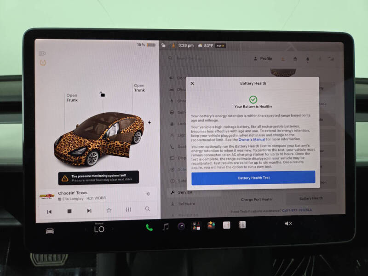368x276 pixels.
Task: Unmute the volume in the bottom bar
Action: (x=288, y=224)
